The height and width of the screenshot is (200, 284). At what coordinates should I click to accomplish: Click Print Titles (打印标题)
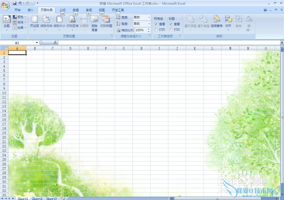point(106,22)
